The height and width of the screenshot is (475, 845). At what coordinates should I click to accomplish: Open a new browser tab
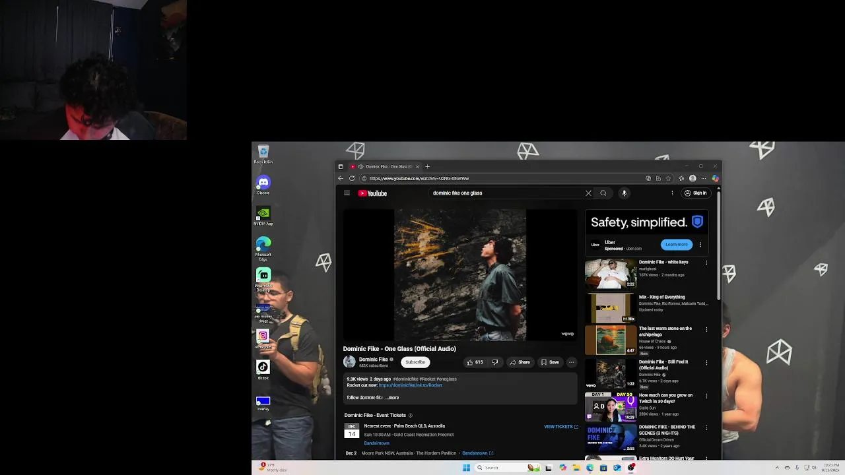click(x=427, y=166)
